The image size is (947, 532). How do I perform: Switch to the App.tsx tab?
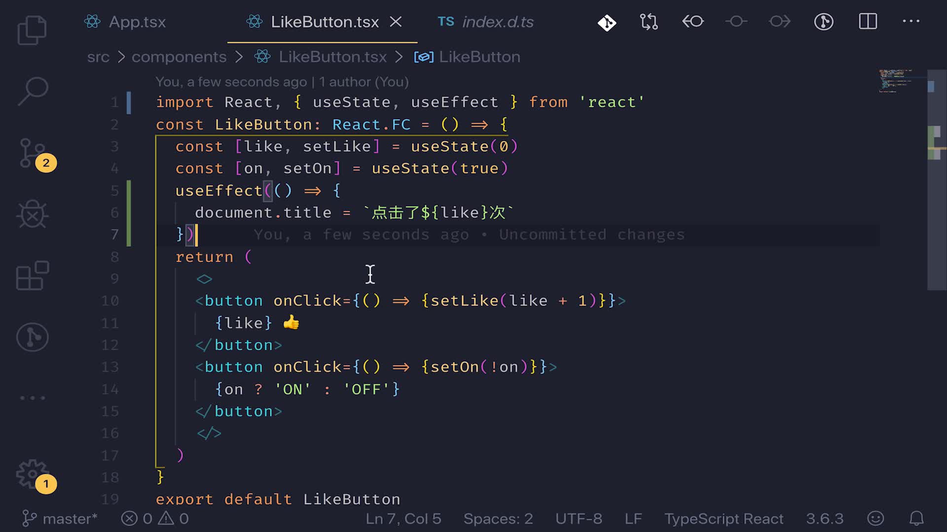pyautogui.click(x=137, y=22)
